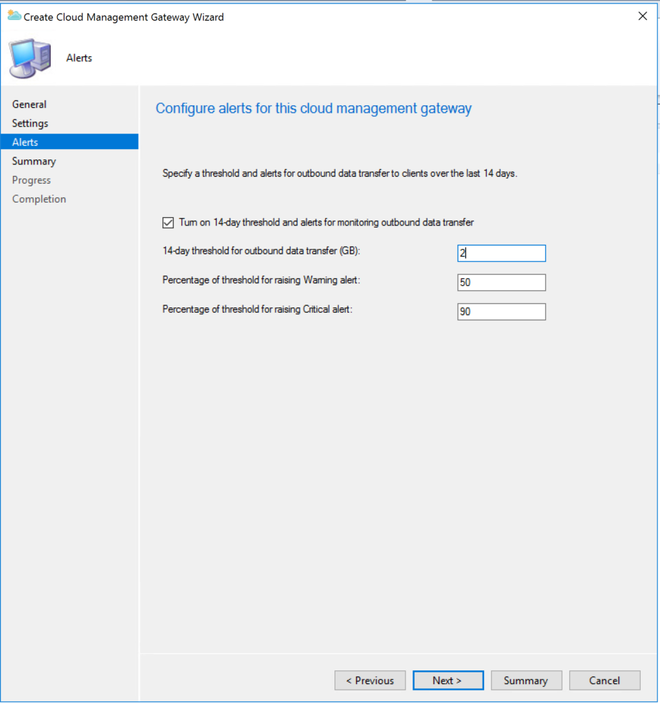Select the Completion step in the sidebar
This screenshot has width=660, height=704.
coord(38,199)
